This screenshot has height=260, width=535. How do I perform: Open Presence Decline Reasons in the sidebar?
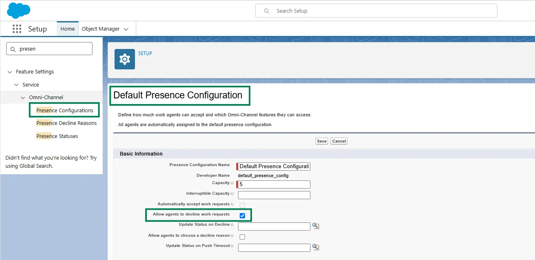pos(67,123)
